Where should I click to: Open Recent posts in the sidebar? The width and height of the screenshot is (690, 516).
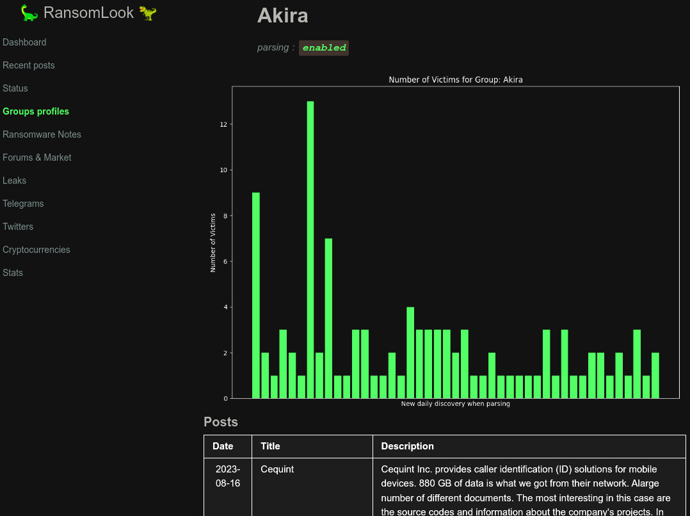point(29,65)
